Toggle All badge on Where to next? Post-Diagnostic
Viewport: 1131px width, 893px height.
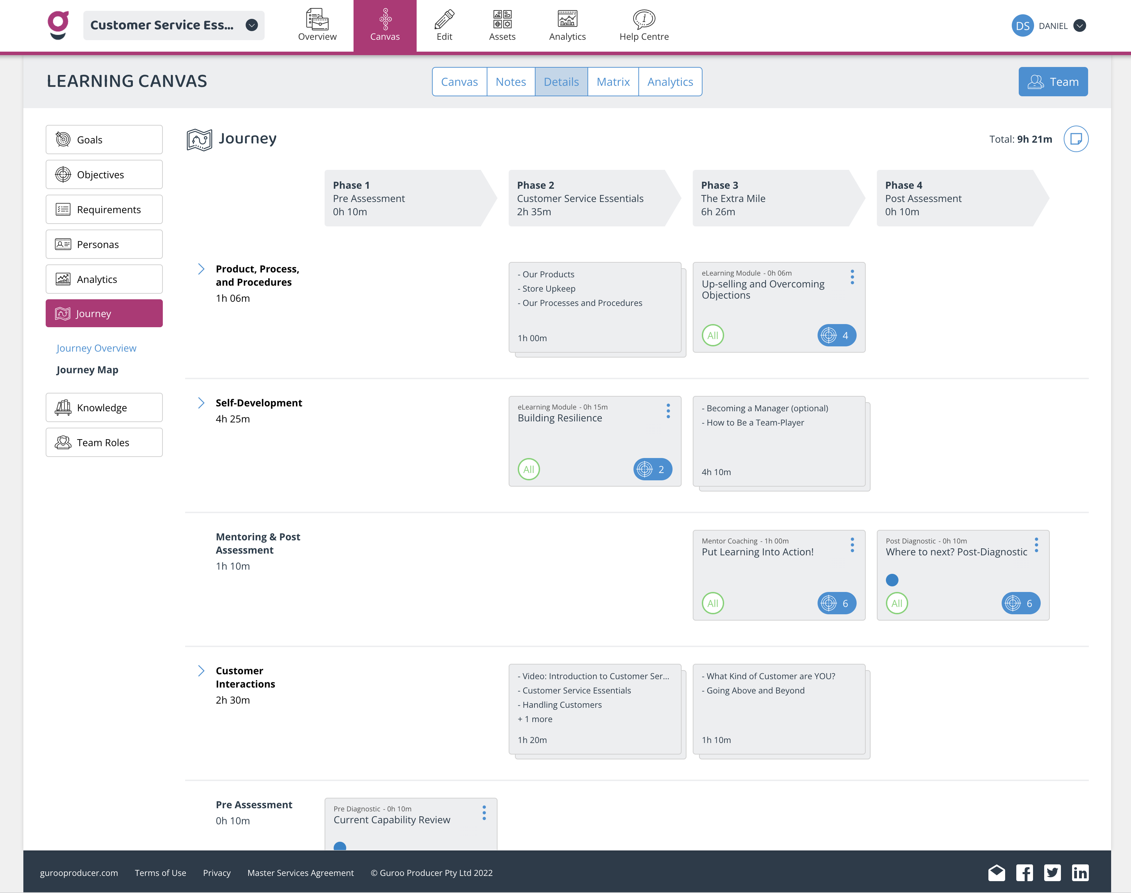coord(896,603)
